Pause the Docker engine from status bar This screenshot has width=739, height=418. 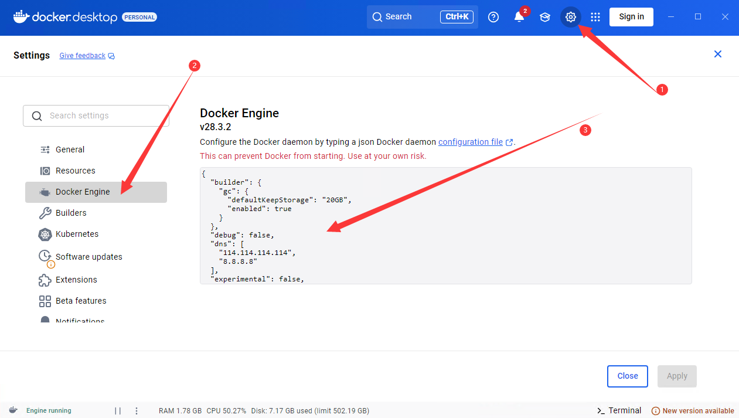tap(118, 411)
